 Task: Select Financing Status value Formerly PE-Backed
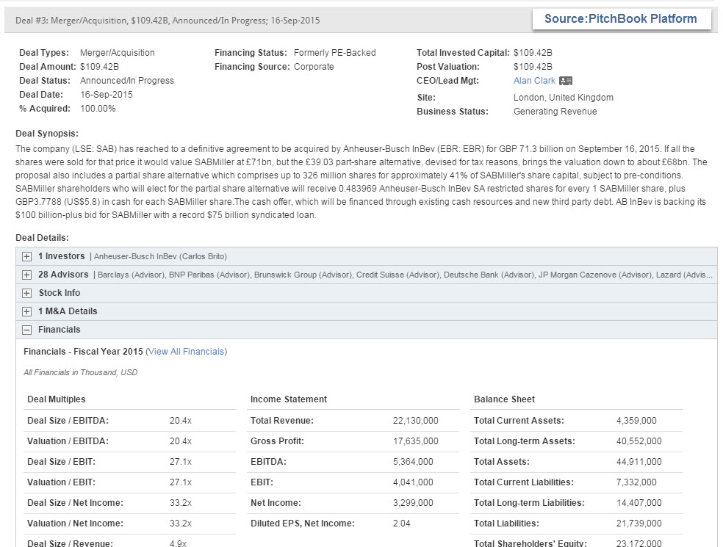(335, 53)
